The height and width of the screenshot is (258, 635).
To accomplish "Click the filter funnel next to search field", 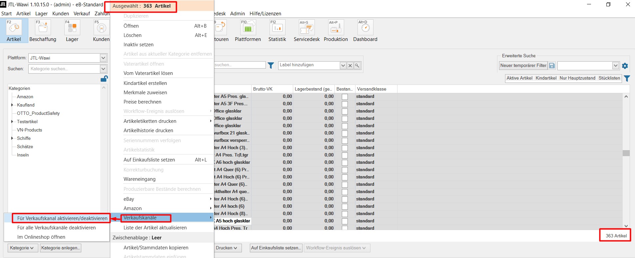I will coord(271,66).
